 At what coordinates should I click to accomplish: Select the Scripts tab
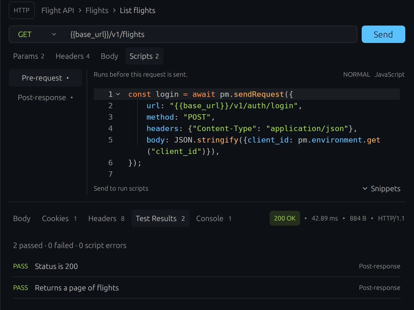144,56
